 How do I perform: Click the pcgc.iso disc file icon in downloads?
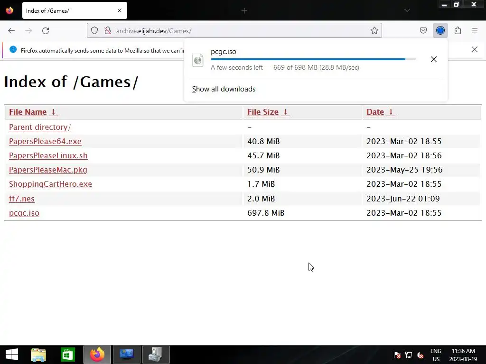(198, 60)
